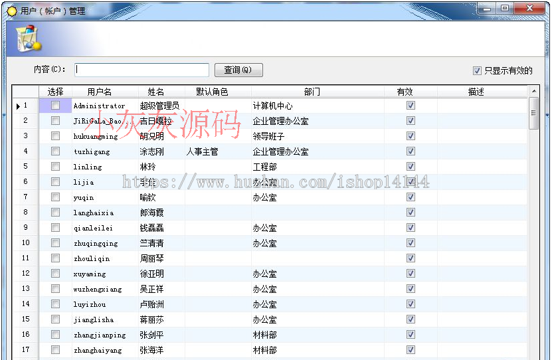Screen dimensions: 552x360
Task: Uncheck the 有效 checkbox for tuzhigang
Action: click(x=411, y=151)
